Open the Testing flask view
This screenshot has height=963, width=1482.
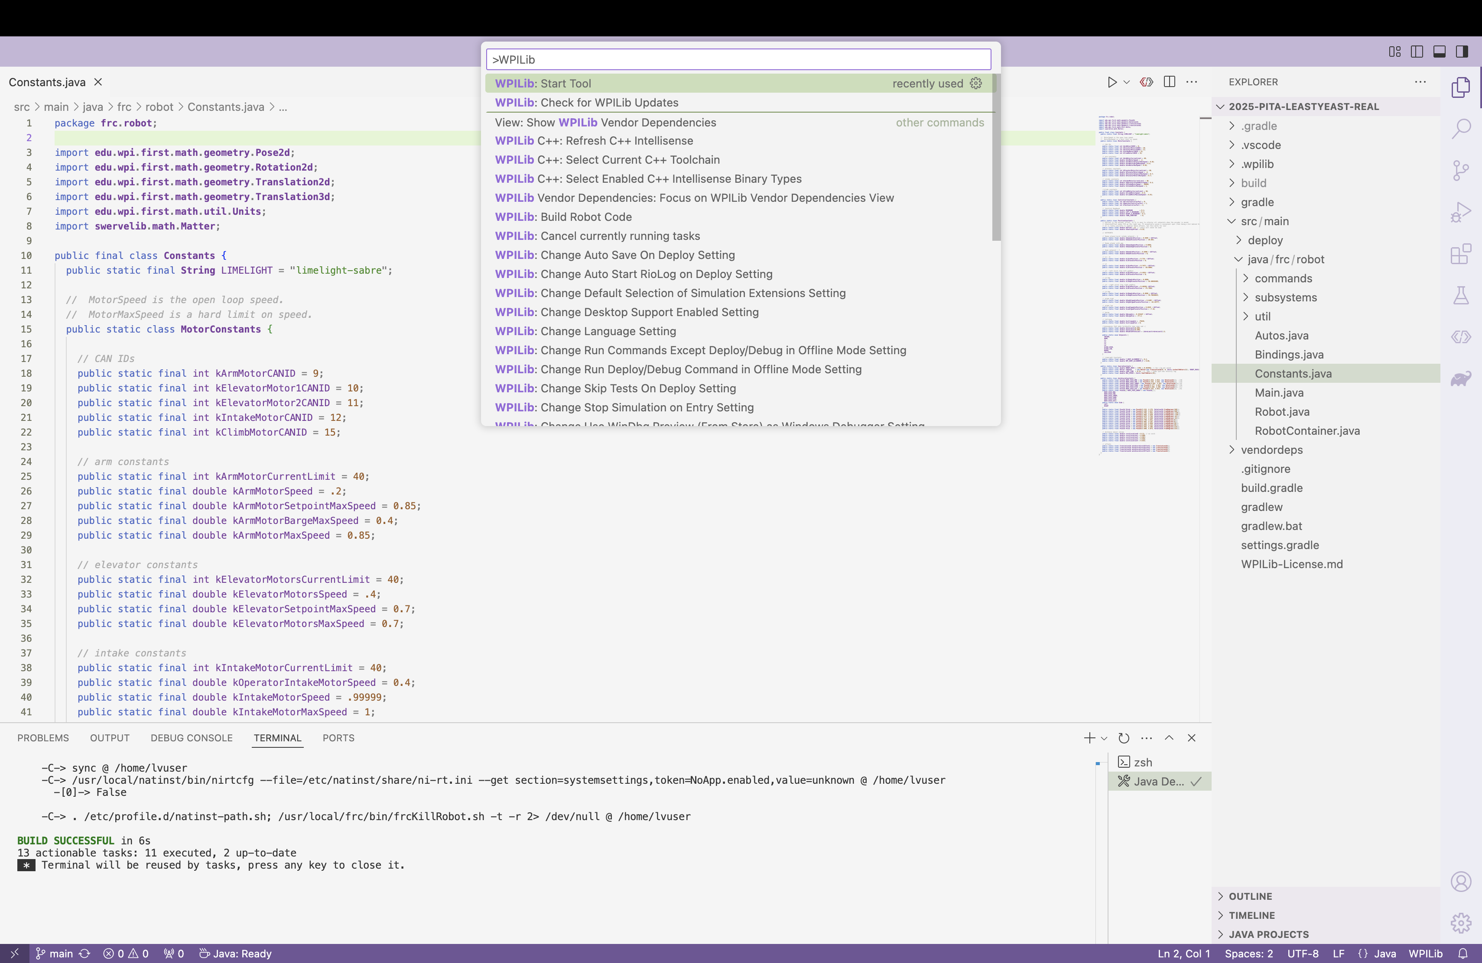point(1461,295)
